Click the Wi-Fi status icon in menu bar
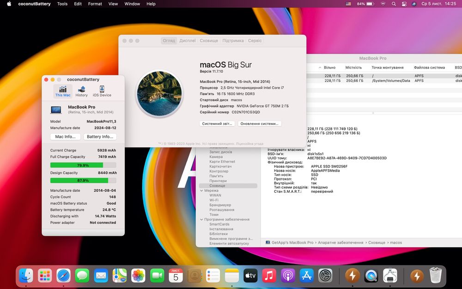This screenshot has width=462, height=289. pos(383,4)
